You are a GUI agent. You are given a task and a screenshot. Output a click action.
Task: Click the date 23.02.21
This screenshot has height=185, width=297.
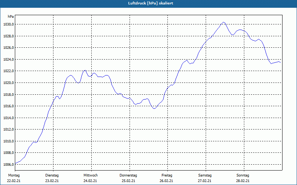click(x=52, y=181)
